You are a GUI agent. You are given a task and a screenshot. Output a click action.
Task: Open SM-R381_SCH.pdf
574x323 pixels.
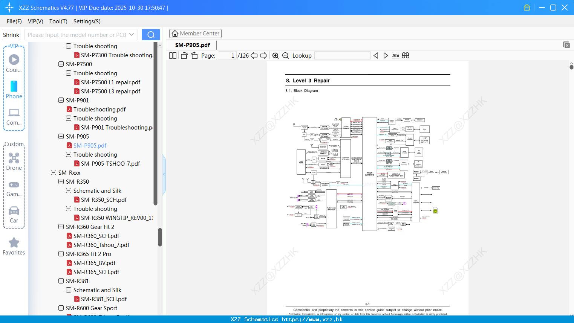104,299
